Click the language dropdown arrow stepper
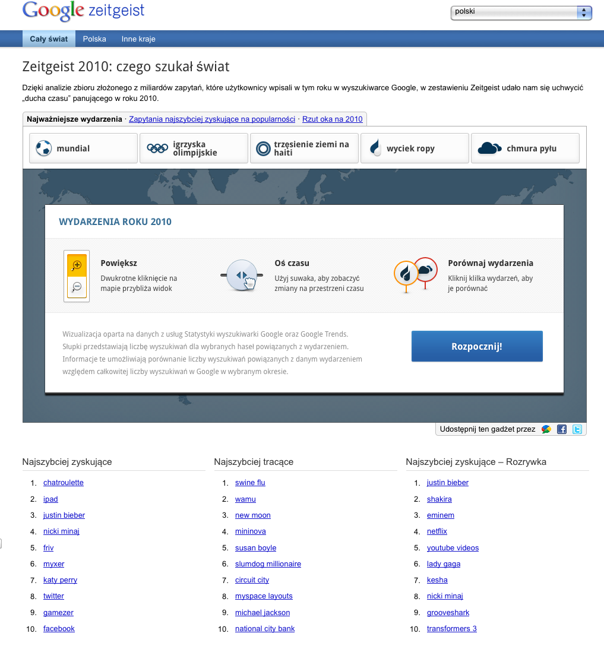The image size is (604, 646). [584, 12]
